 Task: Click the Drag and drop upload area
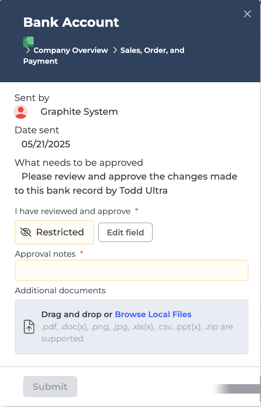(132, 327)
